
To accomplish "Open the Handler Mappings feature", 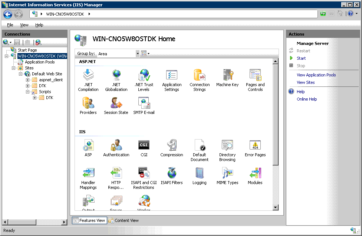I will 88,173.
